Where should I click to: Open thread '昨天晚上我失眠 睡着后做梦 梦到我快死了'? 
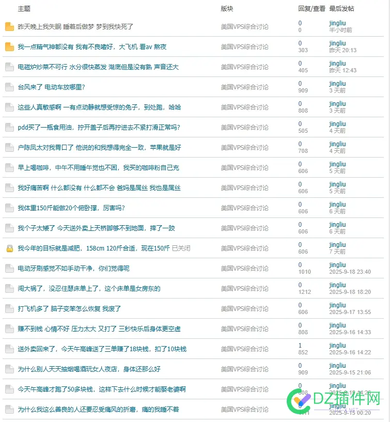point(75,27)
